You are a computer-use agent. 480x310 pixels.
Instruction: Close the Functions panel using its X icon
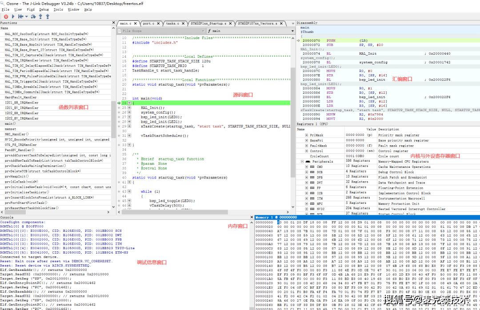(x=113, y=23)
